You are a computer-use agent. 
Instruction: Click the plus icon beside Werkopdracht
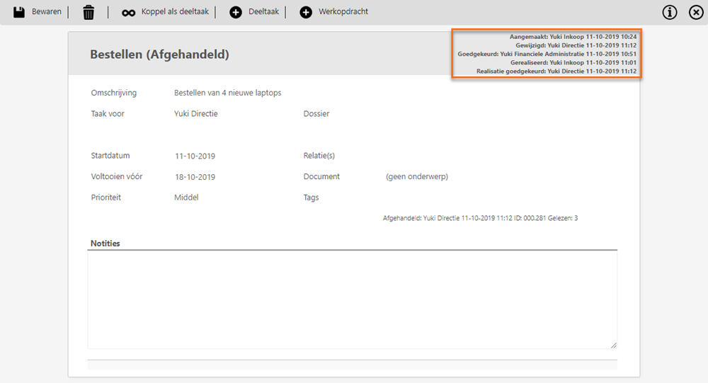click(x=306, y=12)
